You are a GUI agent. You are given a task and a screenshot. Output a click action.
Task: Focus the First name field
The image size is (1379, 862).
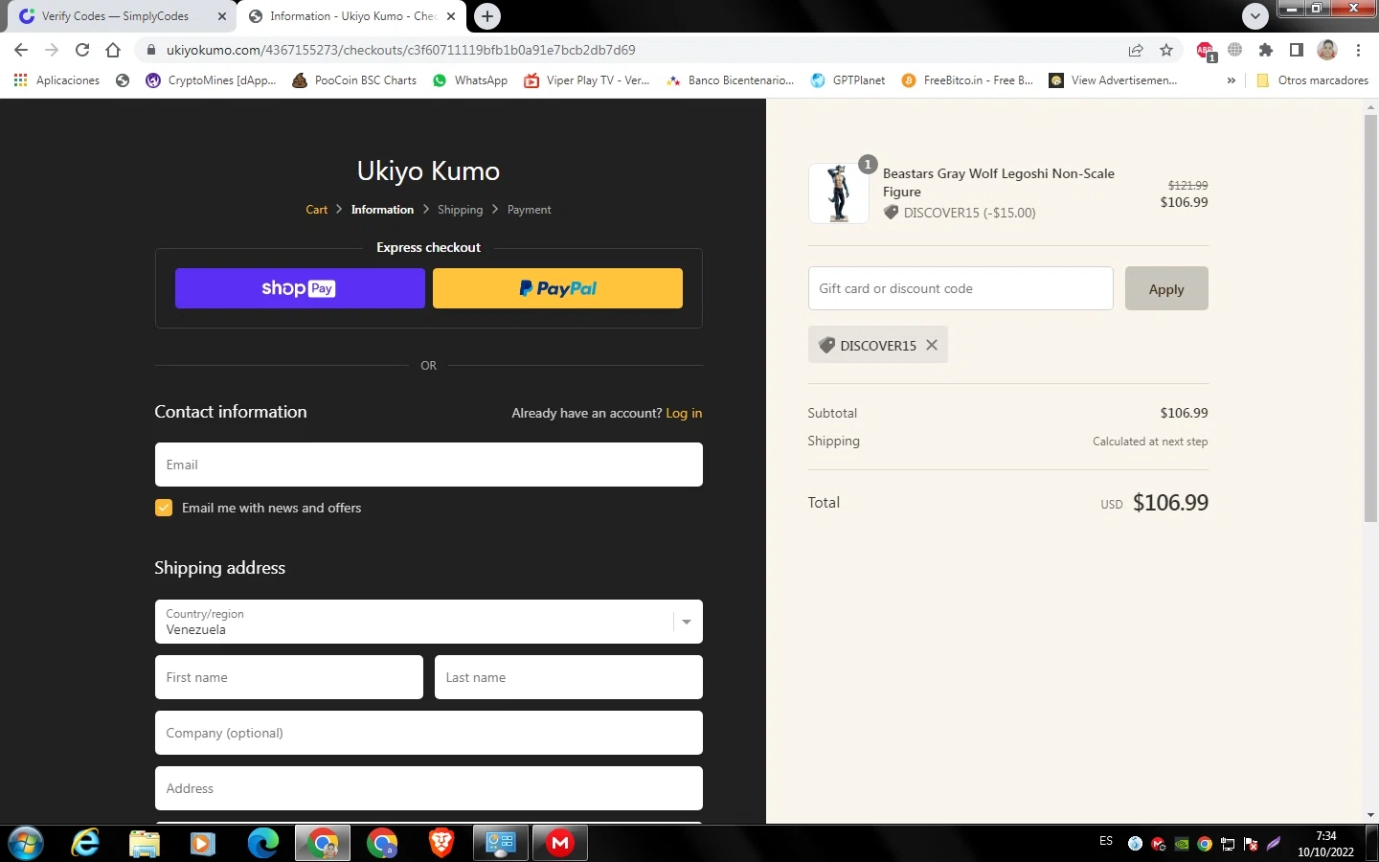(289, 677)
